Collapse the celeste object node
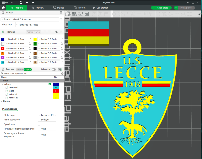 (x=3, y=84)
